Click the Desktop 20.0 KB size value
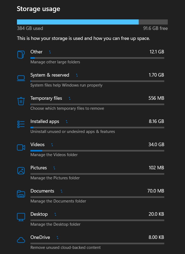 tap(156, 214)
